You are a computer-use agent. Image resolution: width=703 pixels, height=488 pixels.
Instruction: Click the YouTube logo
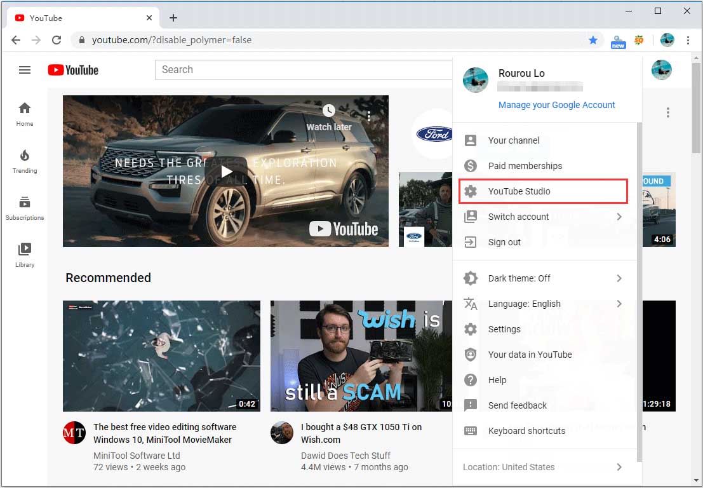point(73,70)
